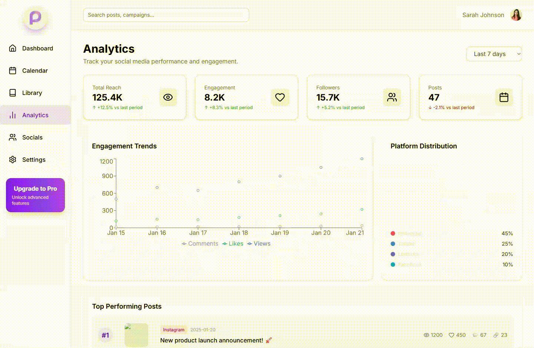Click the search posts input field

click(x=166, y=15)
